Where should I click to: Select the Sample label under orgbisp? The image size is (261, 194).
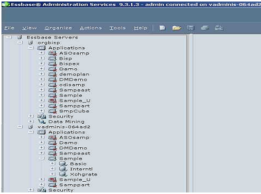(x=71, y=95)
